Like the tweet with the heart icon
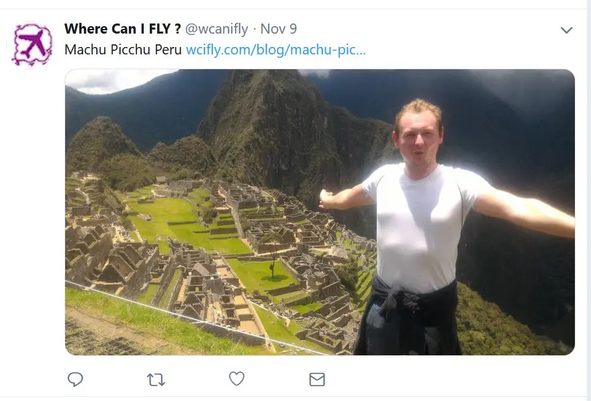Viewport: 591px width, 401px height. pyautogui.click(x=236, y=379)
